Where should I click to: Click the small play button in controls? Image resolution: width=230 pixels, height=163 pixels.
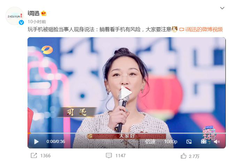coord(36,142)
